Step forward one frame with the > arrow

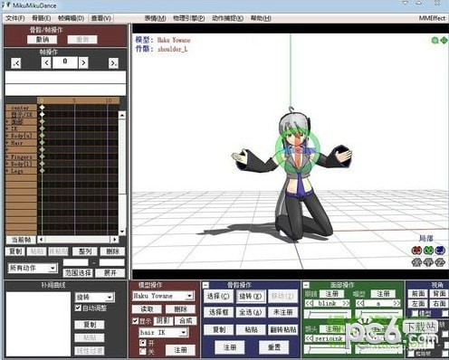point(83,63)
